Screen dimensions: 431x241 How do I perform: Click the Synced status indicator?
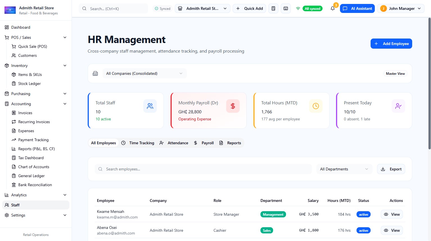162,9
